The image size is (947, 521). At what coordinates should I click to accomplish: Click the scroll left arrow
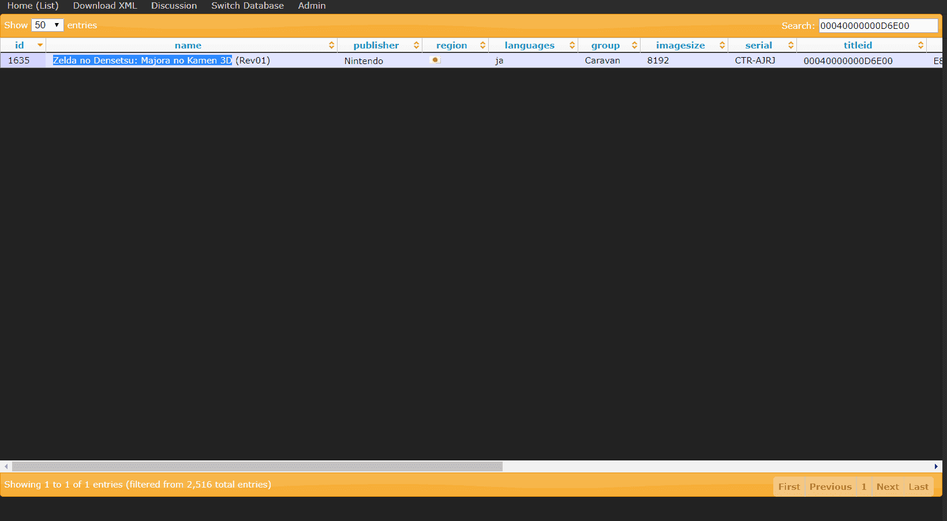(x=6, y=466)
